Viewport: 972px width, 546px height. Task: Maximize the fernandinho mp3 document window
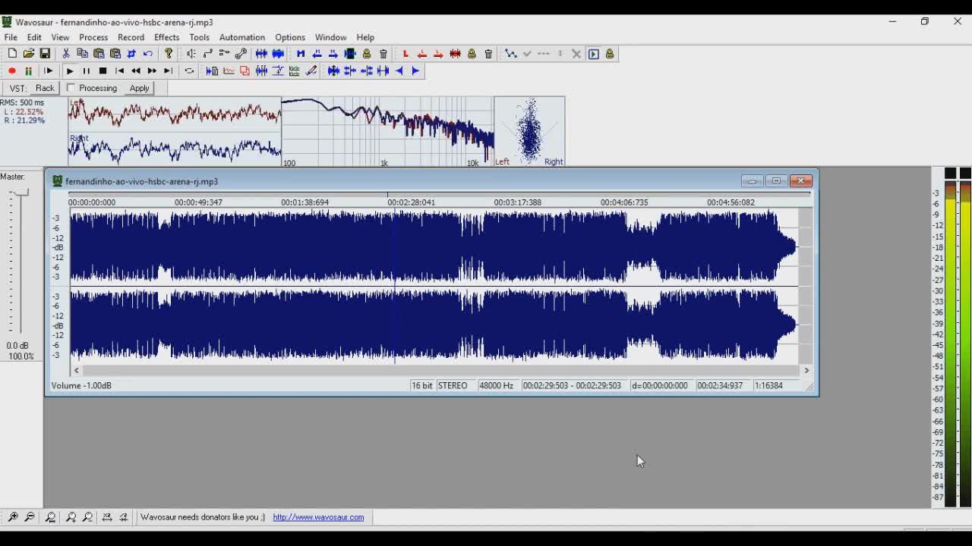(776, 180)
